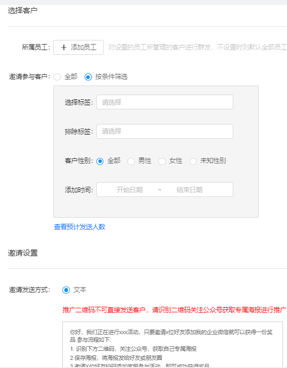Select 未知性别 gender option

coord(193,161)
